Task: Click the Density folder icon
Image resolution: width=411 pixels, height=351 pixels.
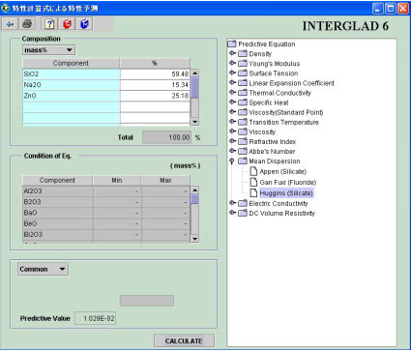Action: click(x=243, y=53)
